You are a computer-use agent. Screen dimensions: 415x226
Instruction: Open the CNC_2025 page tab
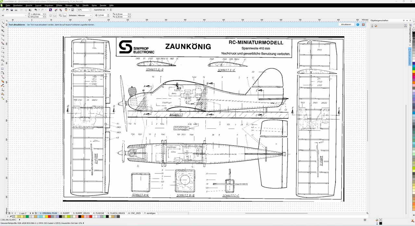click(134, 213)
